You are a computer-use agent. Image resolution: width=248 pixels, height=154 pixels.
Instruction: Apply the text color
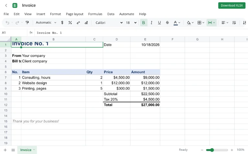175,23
